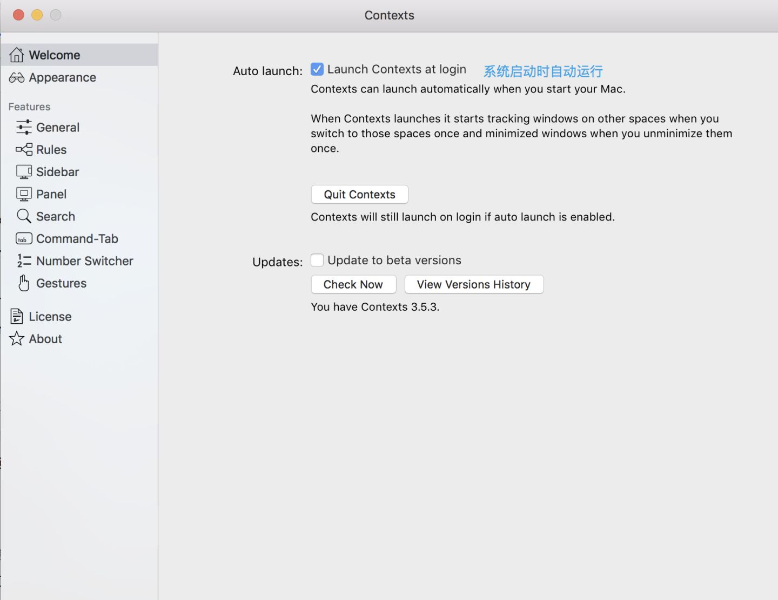Open the Gestures hand icon
The height and width of the screenshot is (600, 778).
point(24,283)
